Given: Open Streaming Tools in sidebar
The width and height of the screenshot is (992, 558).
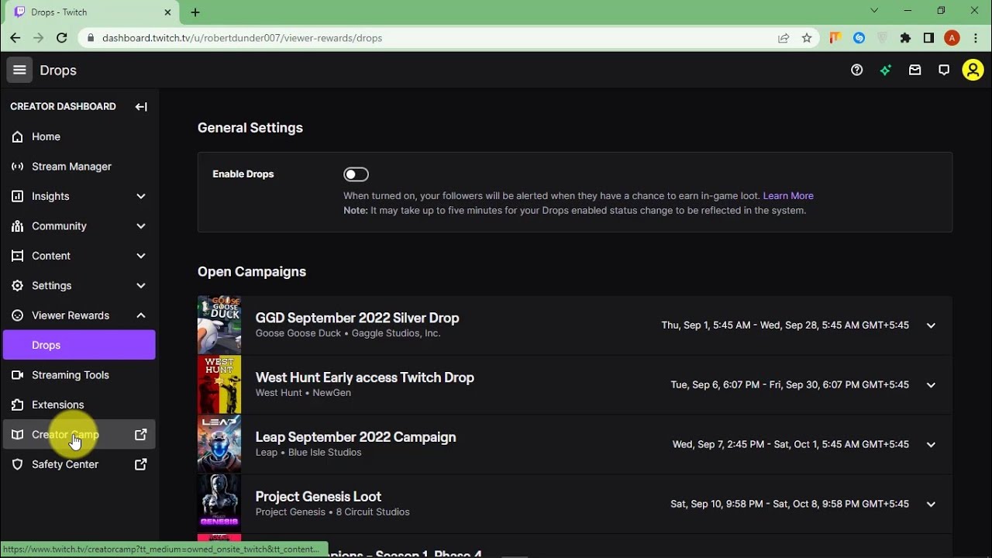Looking at the screenshot, I should point(79,375).
